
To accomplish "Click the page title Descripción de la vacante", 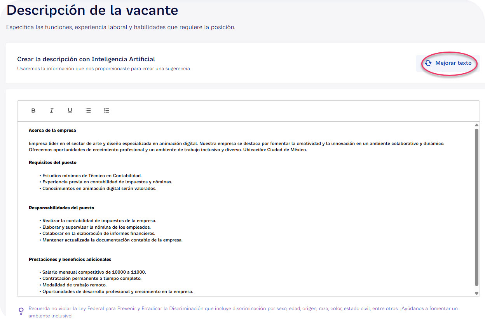I will 92,10.
